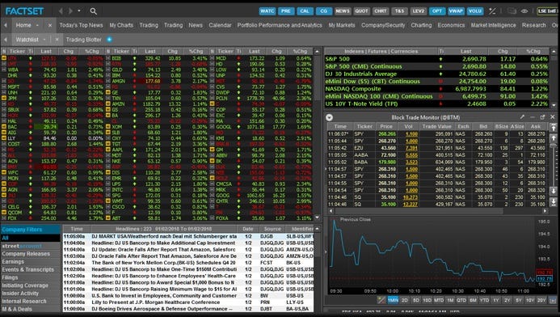Screen dimensions: 560x317
Task: Select the 5D chart range
Action: (415, 300)
